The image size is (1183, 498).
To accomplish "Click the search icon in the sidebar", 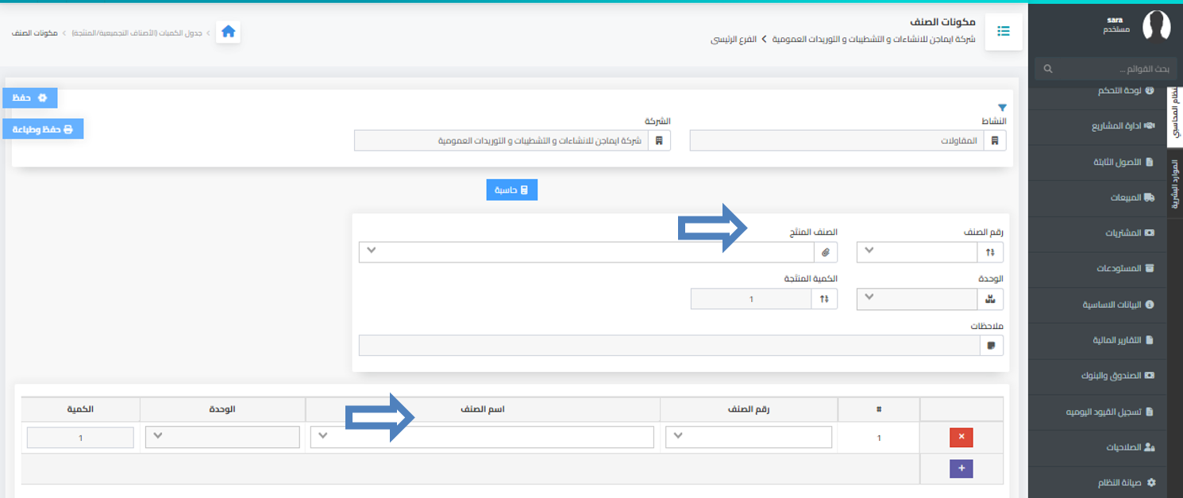I will pyautogui.click(x=1047, y=69).
